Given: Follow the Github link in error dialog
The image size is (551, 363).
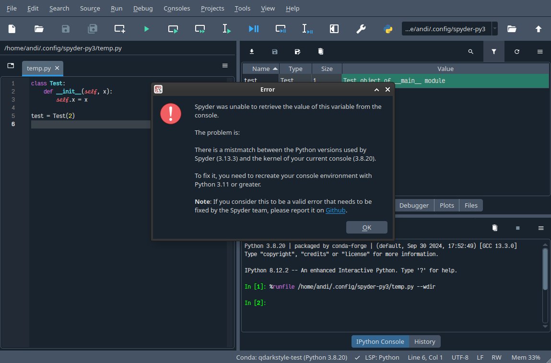Looking at the screenshot, I should [335, 210].
